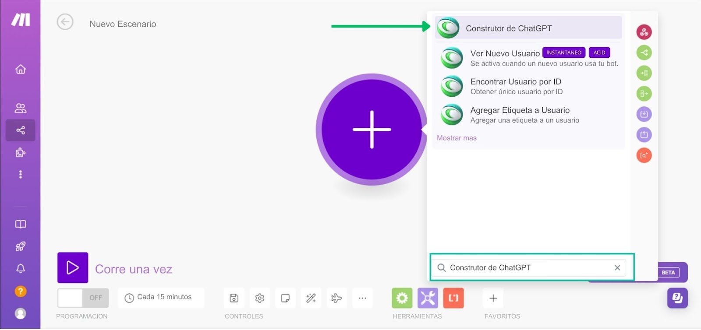Open the user profile avatar
Viewport: 701px width, 330px height.
click(x=21, y=313)
